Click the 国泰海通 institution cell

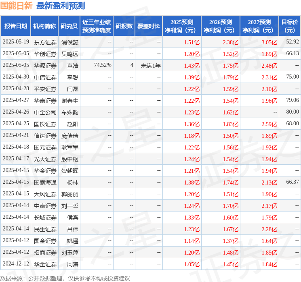(x=45, y=182)
